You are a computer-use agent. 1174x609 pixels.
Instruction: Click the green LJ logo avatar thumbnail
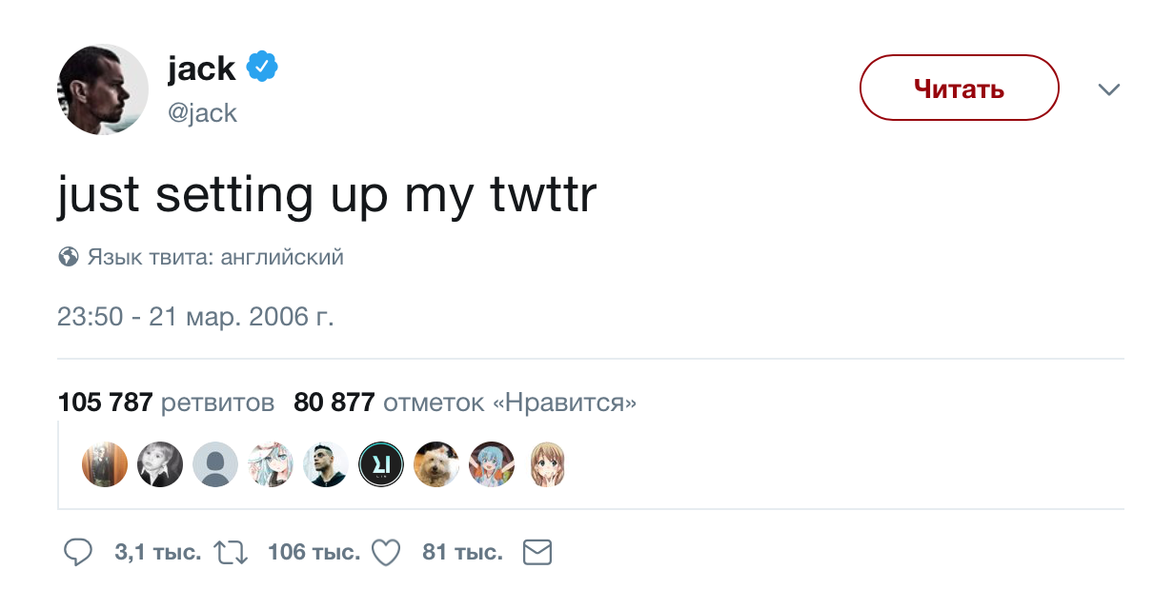(x=381, y=464)
